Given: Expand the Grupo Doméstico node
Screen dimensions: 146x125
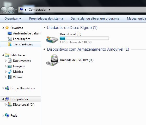Looking at the screenshot, I should [3, 88].
